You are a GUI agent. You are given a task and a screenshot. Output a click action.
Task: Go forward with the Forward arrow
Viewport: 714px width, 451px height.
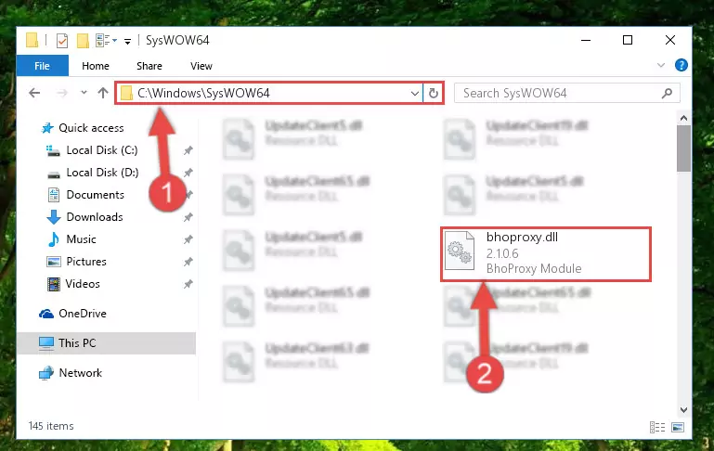coord(62,94)
